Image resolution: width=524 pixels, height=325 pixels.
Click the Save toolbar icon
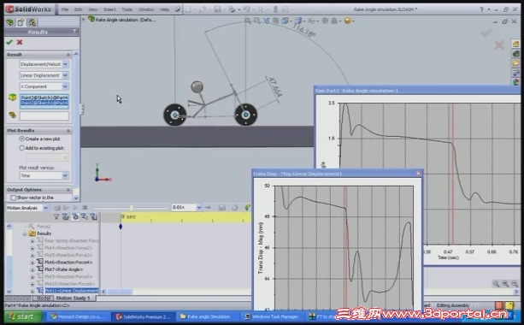[x=218, y=9]
